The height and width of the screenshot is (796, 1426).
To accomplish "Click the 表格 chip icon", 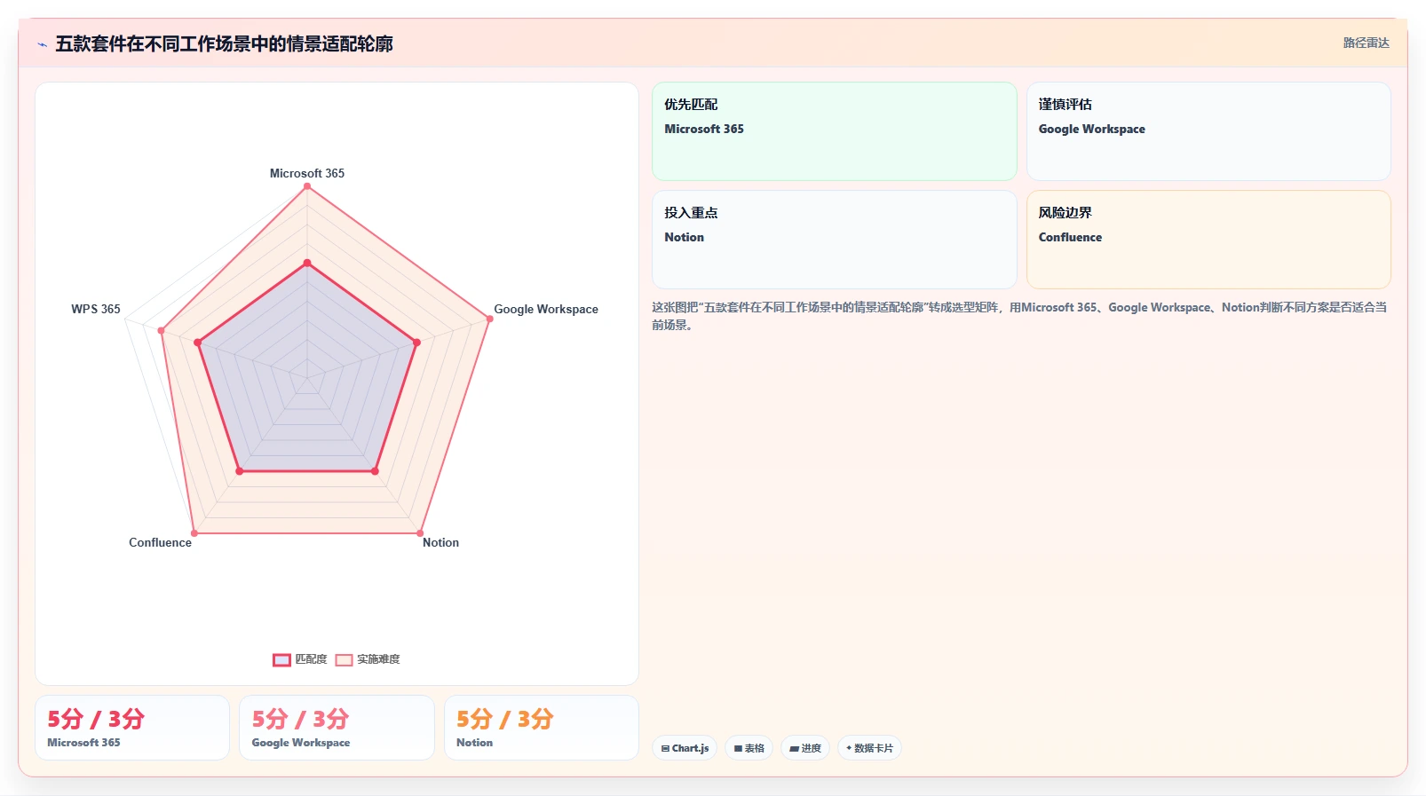I will (x=738, y=749).
